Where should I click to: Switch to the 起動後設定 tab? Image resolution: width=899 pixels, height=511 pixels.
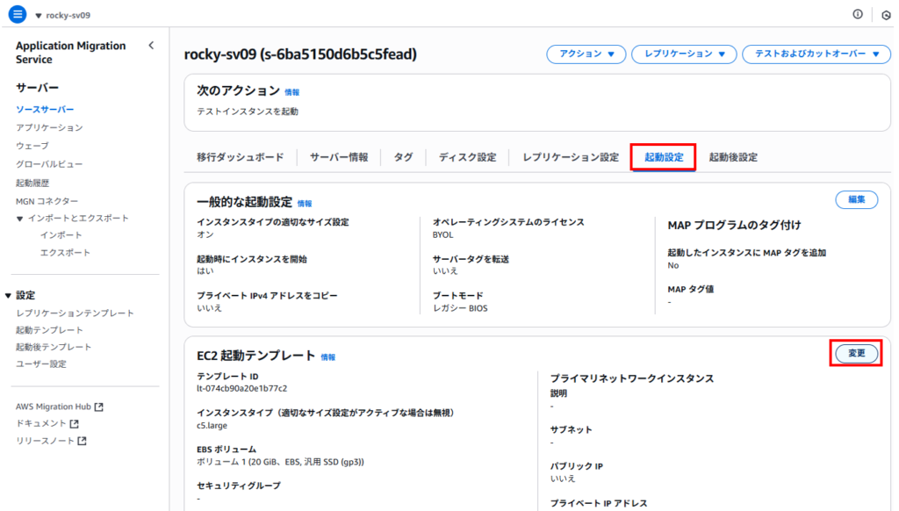coord(733,157)
